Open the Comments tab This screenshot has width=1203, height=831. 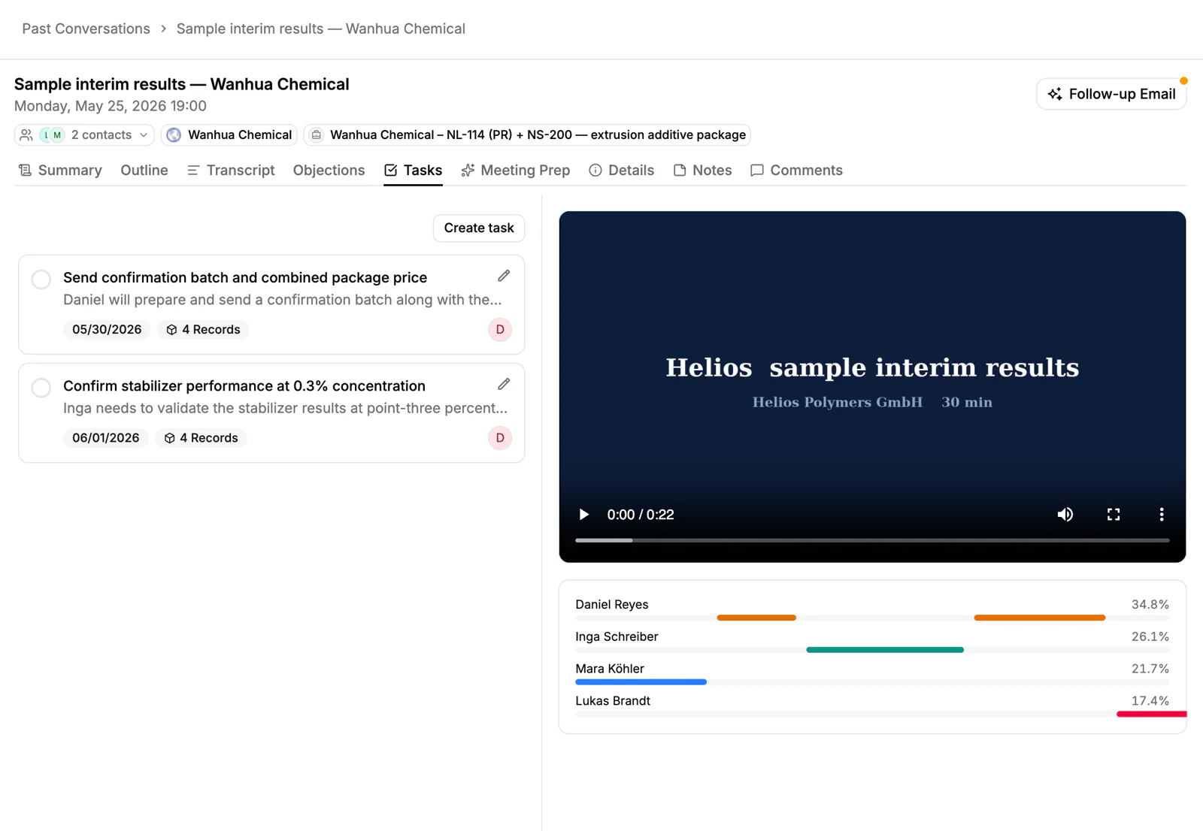tap(796, 171)
